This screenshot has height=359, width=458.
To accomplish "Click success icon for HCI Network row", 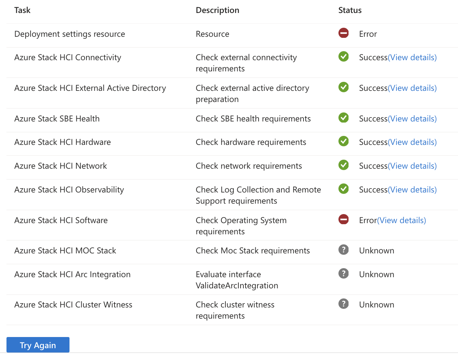I will 343,165.
